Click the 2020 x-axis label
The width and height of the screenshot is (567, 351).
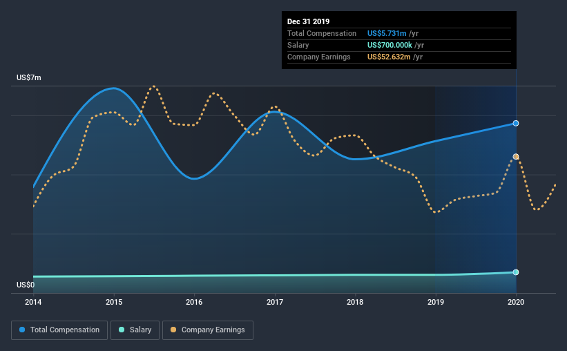516,302
